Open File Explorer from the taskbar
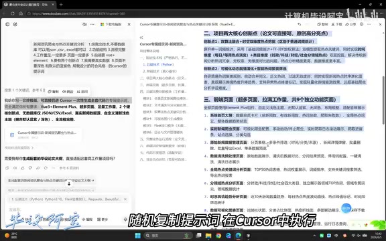 pos(208,236)
